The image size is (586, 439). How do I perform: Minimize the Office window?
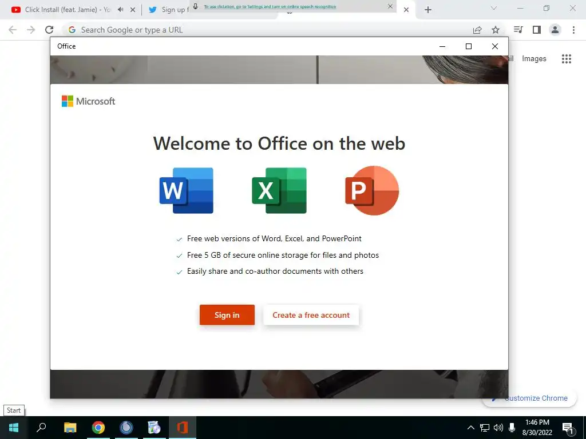[x=442, y=46]
